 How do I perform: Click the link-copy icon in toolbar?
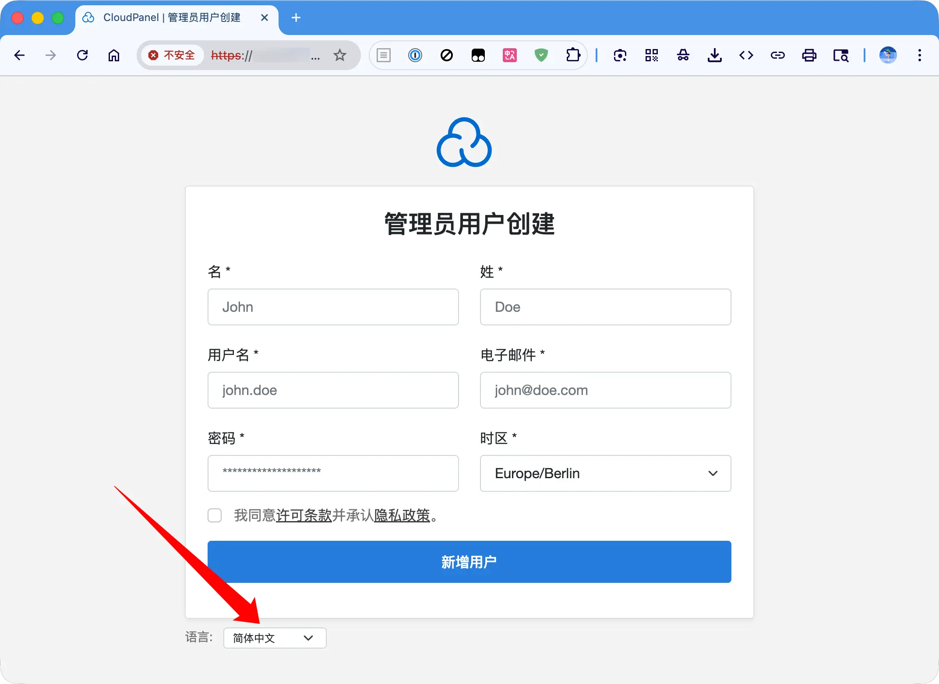coord(778,55)
